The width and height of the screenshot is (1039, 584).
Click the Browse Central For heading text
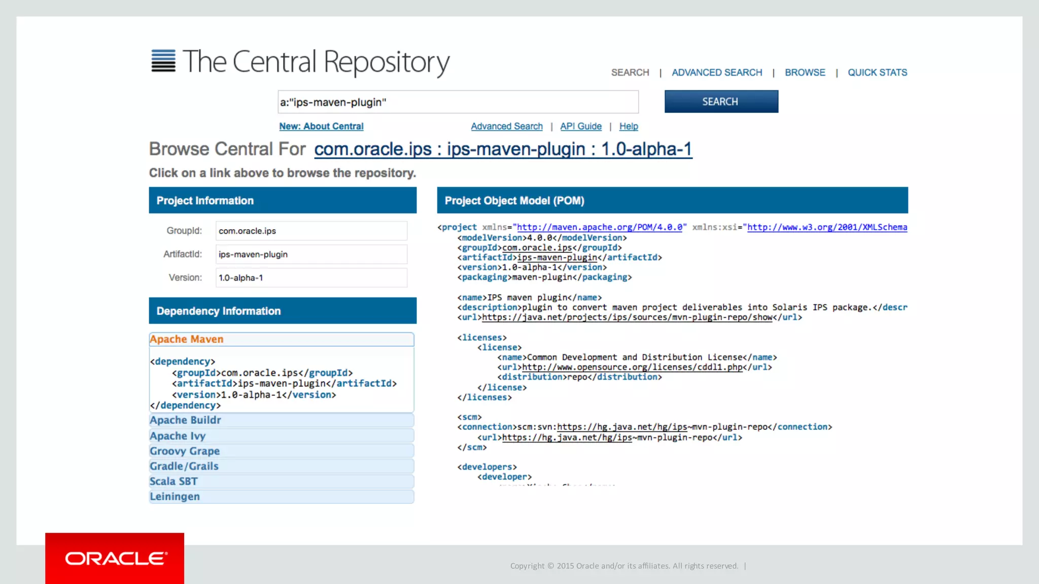[227, 149]
